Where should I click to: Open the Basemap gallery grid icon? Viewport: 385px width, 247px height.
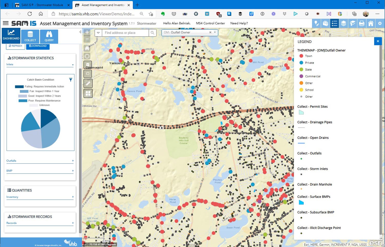click(x=88, y=93)
